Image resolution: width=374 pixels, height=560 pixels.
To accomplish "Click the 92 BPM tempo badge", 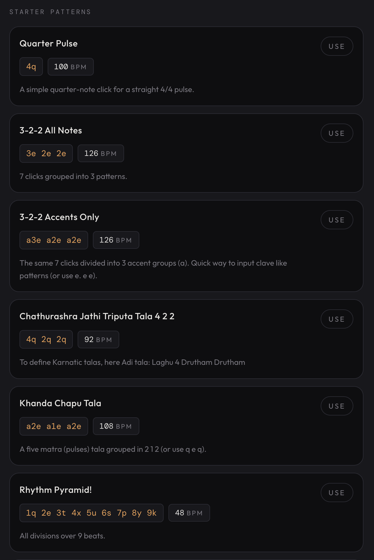I will tap(98, 339).
